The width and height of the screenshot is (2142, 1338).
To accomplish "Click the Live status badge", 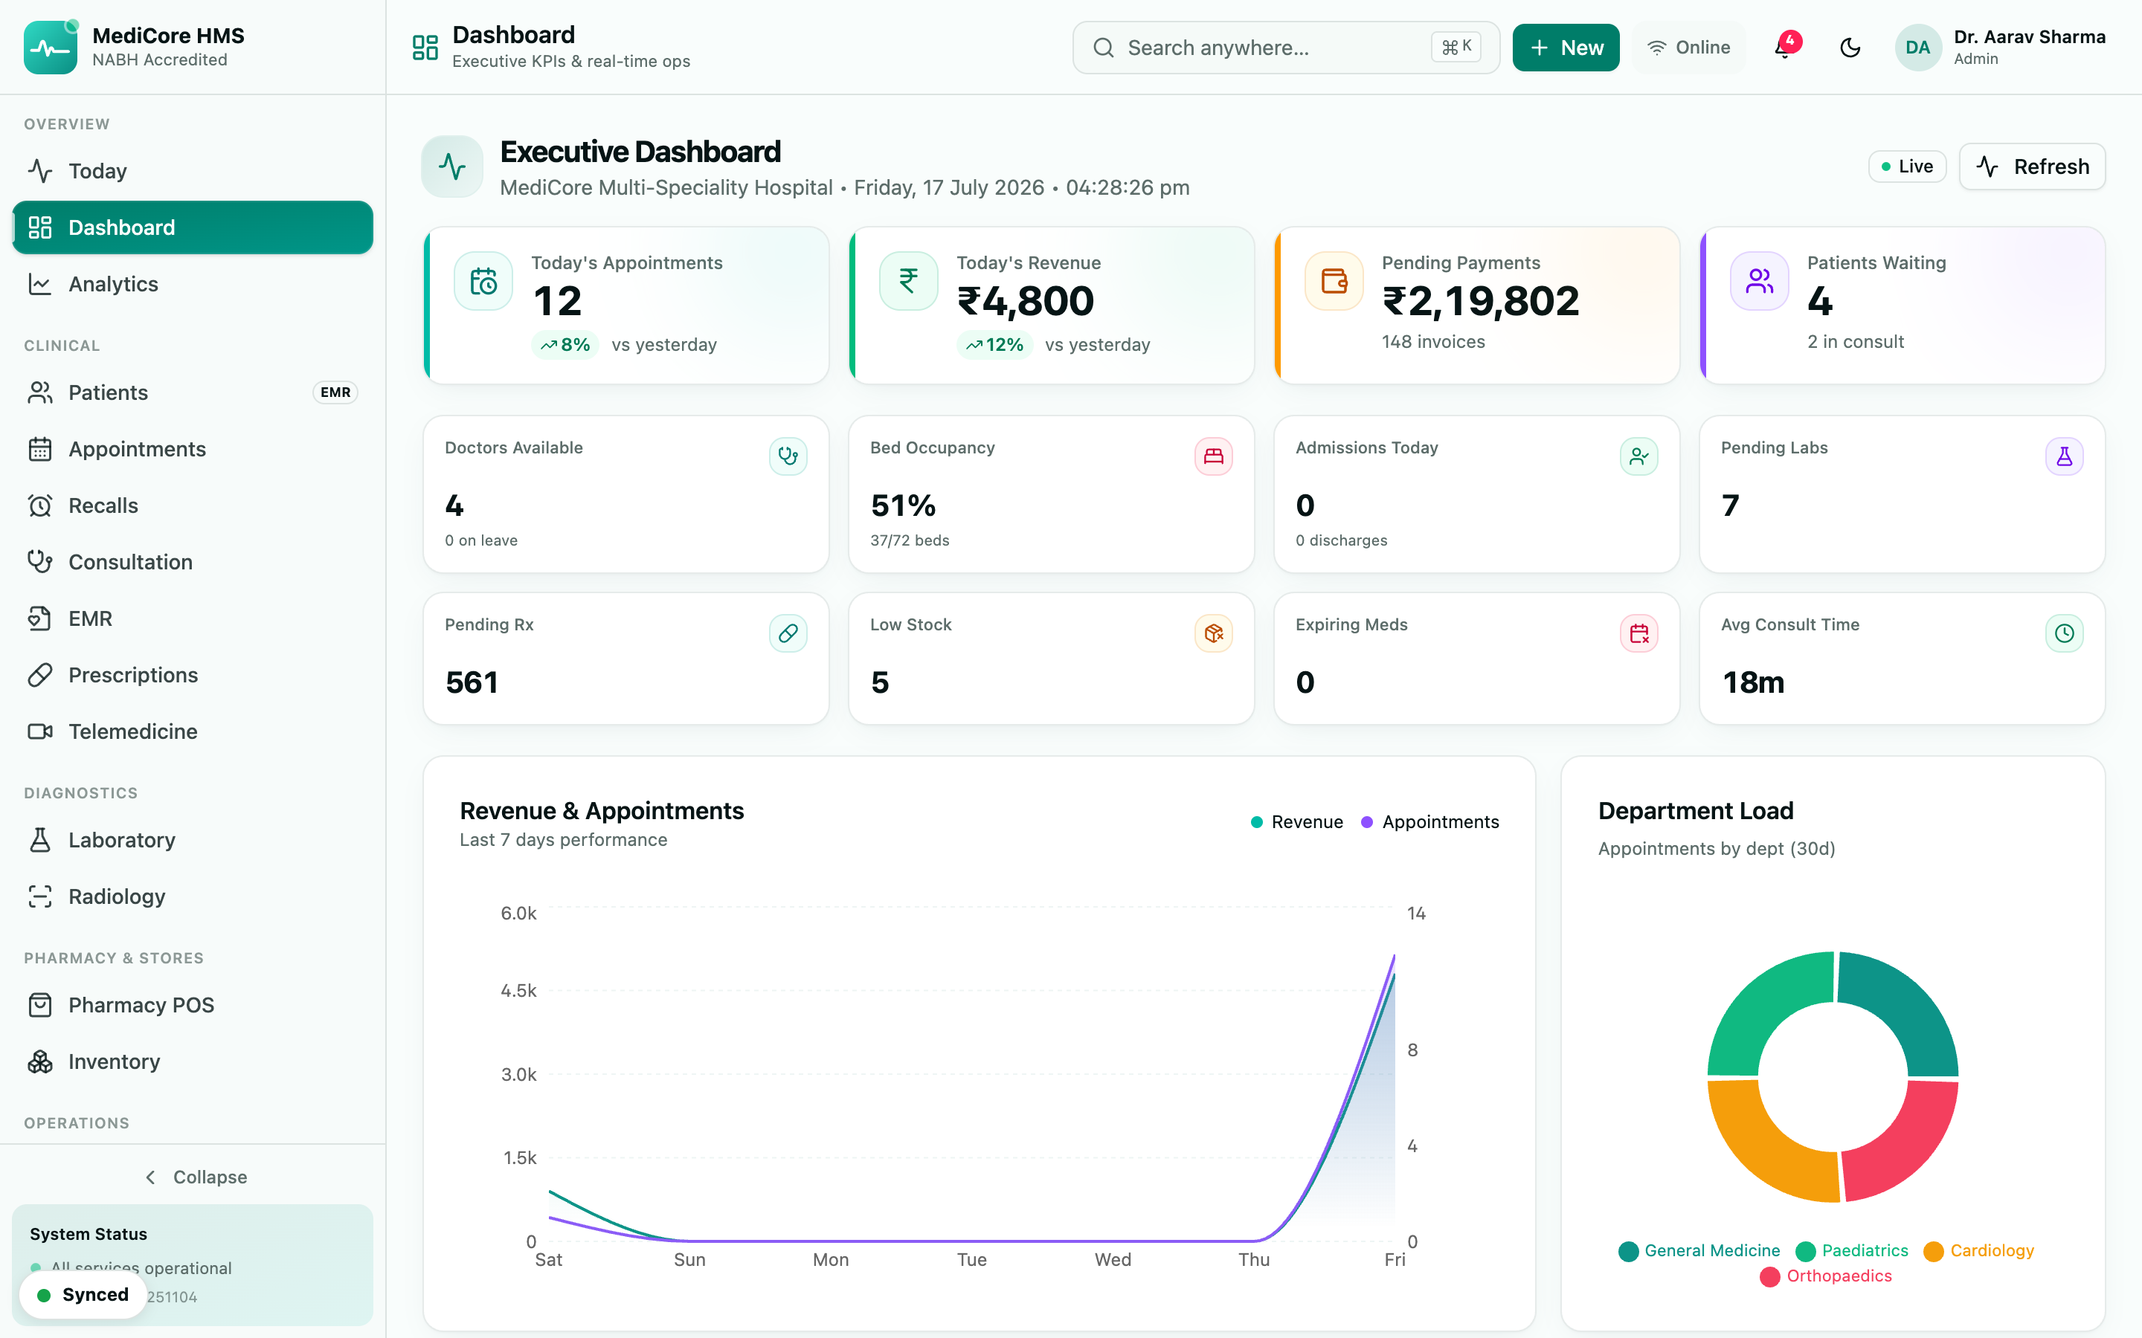I will (x=1906, y=167).
